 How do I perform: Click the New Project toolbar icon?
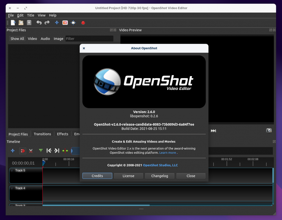point(13,23)
